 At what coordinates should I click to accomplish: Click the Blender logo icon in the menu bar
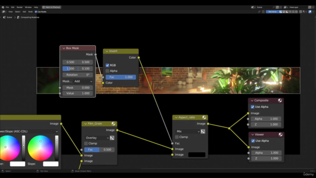3,7
